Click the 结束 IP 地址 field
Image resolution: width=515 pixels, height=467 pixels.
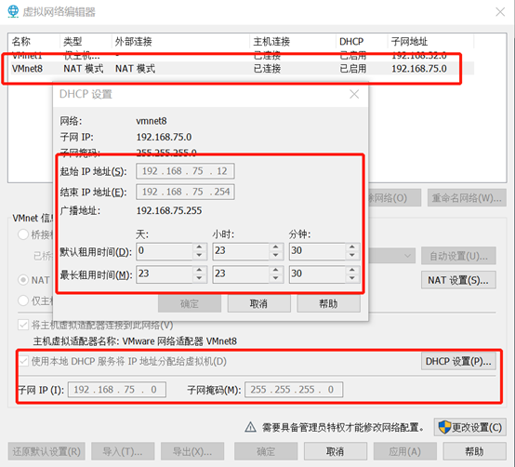185,192
